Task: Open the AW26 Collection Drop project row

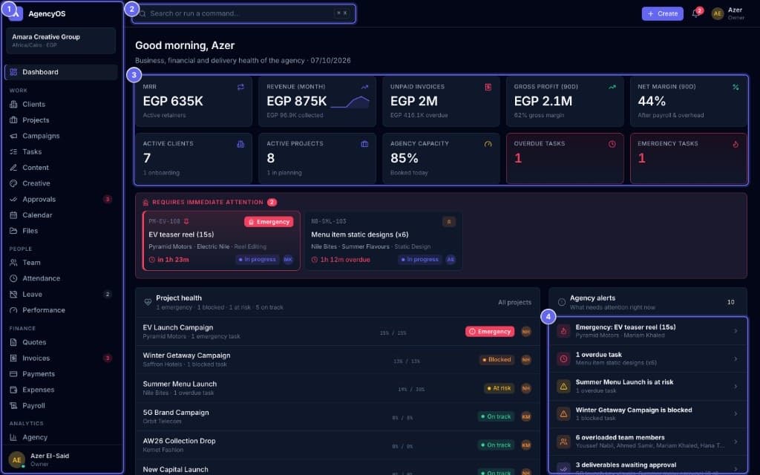Action: 338,445
